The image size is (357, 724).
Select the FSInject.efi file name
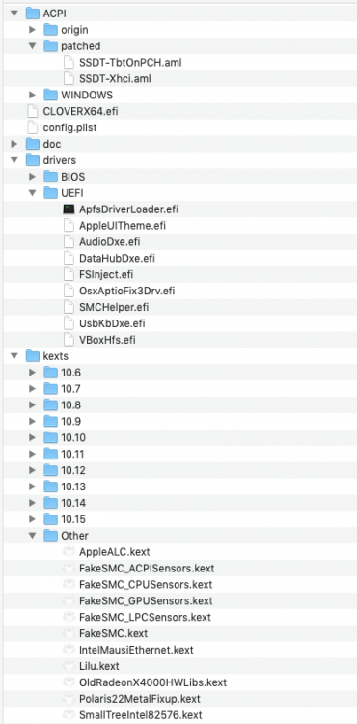click(x=106, y=274)
